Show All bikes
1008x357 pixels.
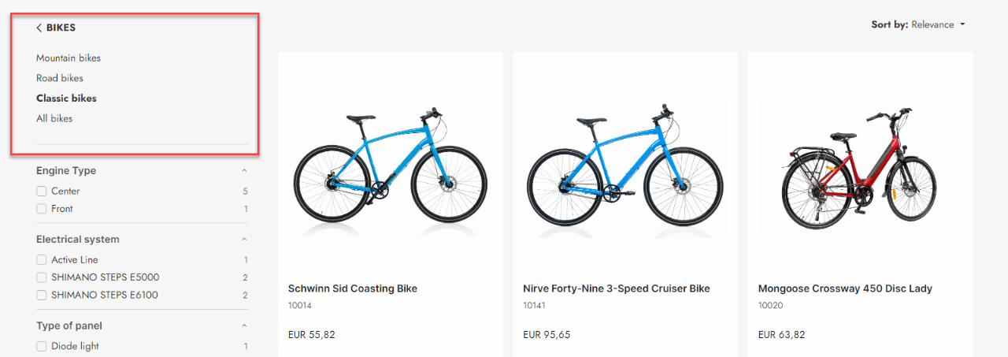pos(54,118)
